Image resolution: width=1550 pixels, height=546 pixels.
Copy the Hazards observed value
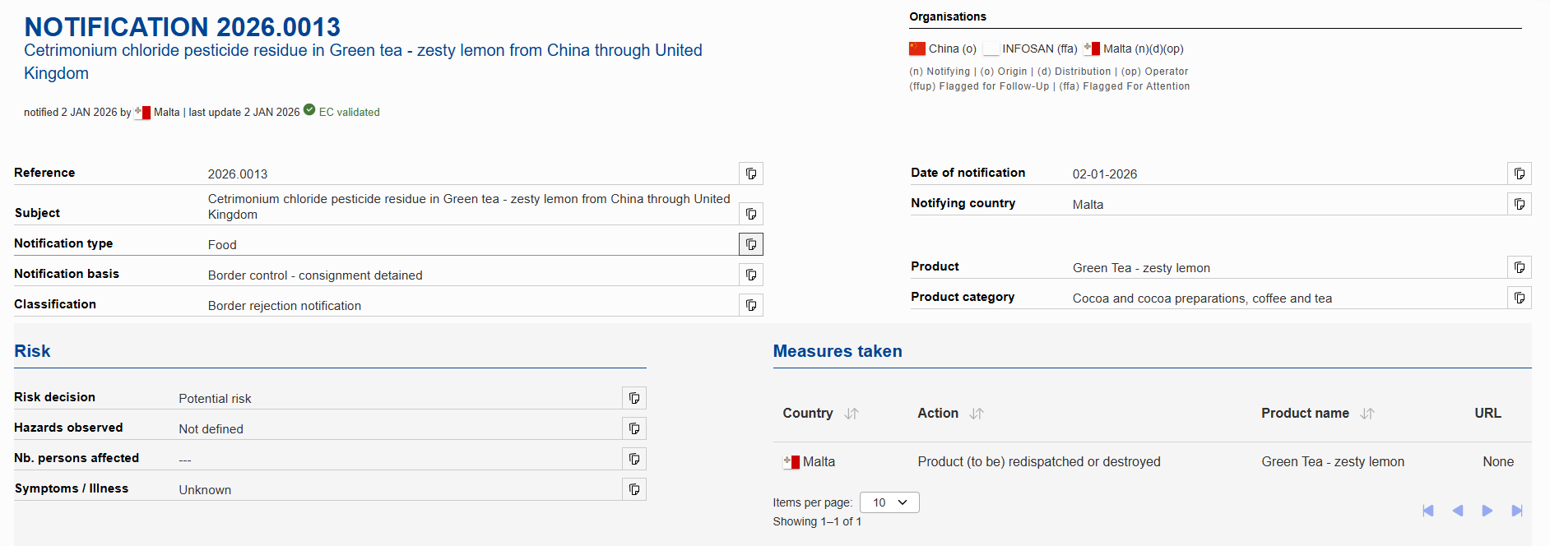click(634, 428)
